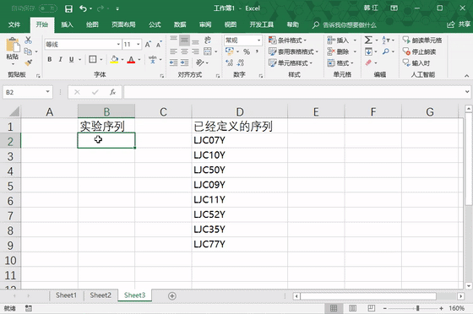Toggle the AutoSave switch
This screenshot has width=473, height=314.
pyautogui.click(x=48, y=8)
